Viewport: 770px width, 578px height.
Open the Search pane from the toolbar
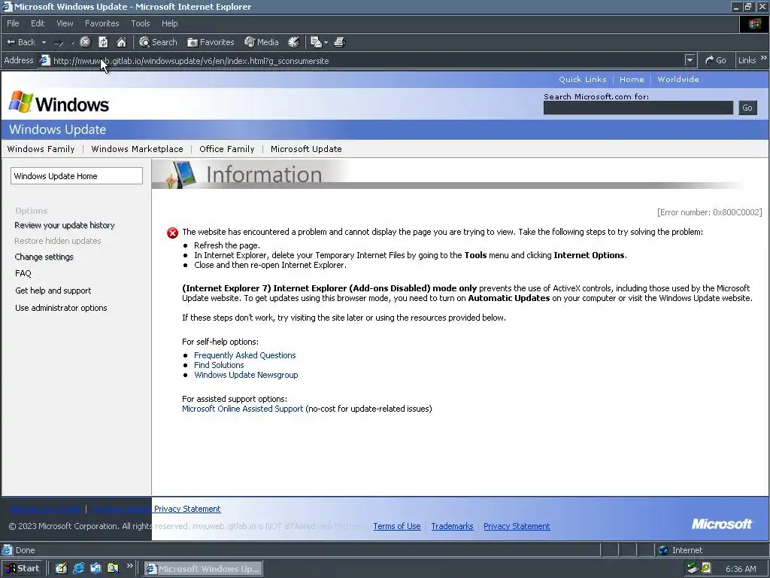pyautogui.click(x=158, y=42)
